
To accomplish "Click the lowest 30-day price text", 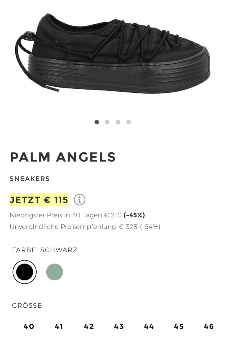I will (x=77, y=215).
